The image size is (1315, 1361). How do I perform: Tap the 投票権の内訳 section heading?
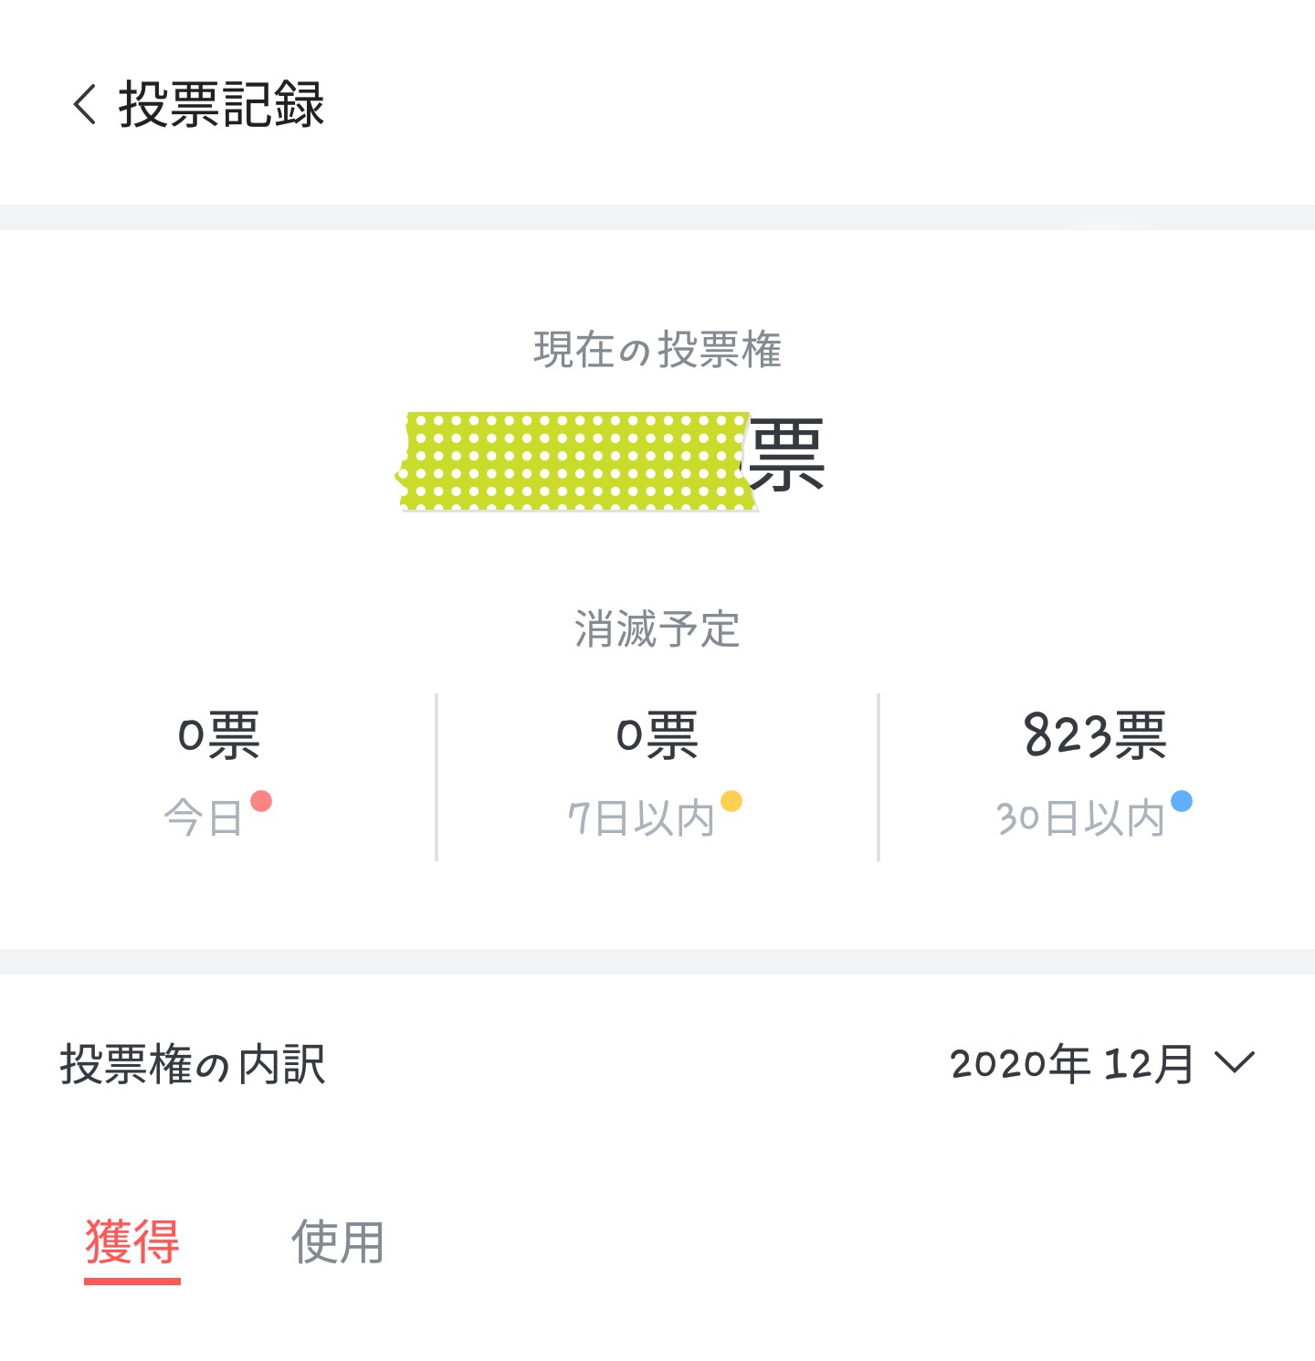pyautogui.click(x=193, y=1065)
